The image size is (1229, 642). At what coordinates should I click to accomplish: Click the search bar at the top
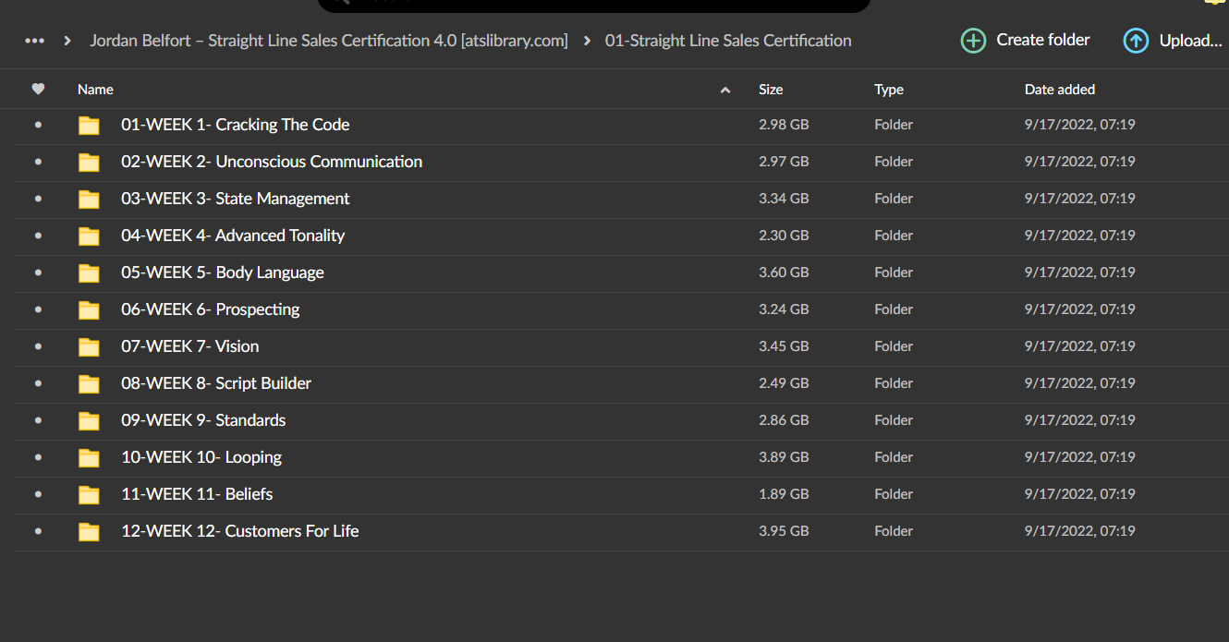click(594, 4)
